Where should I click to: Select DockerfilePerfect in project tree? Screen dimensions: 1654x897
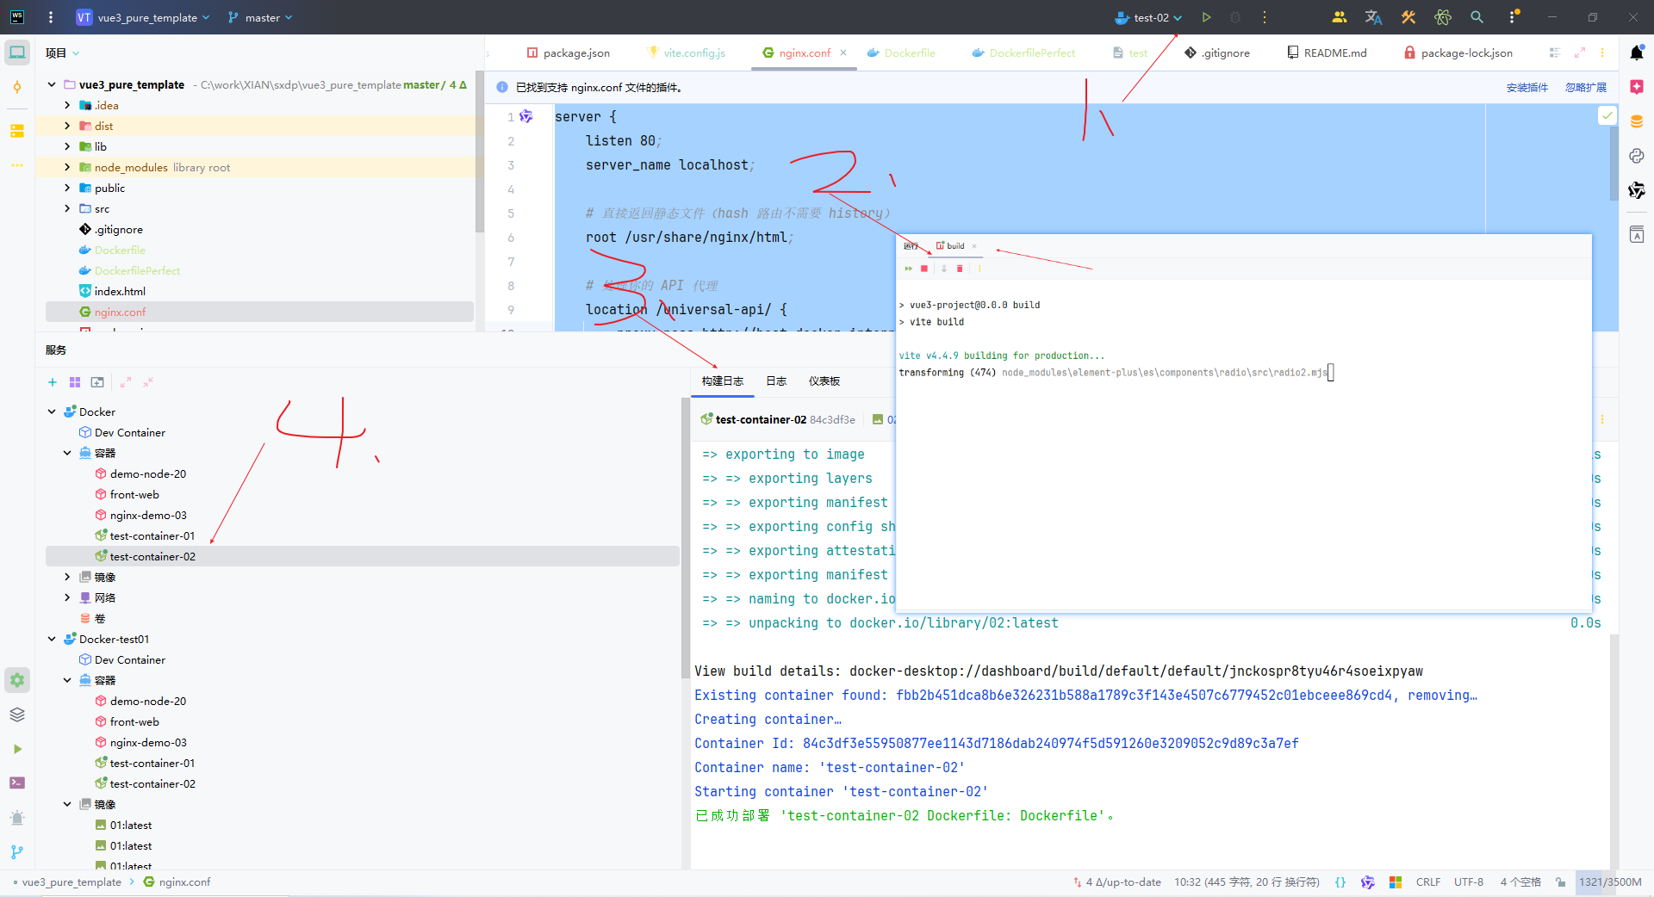tap(136, 270)
